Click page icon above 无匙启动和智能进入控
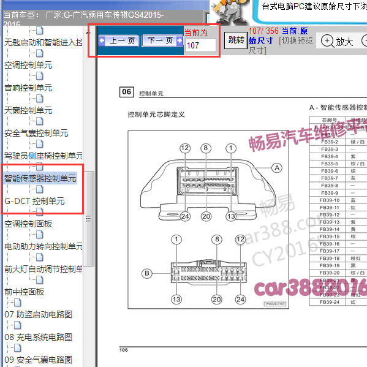 click(x=40, y=31)
